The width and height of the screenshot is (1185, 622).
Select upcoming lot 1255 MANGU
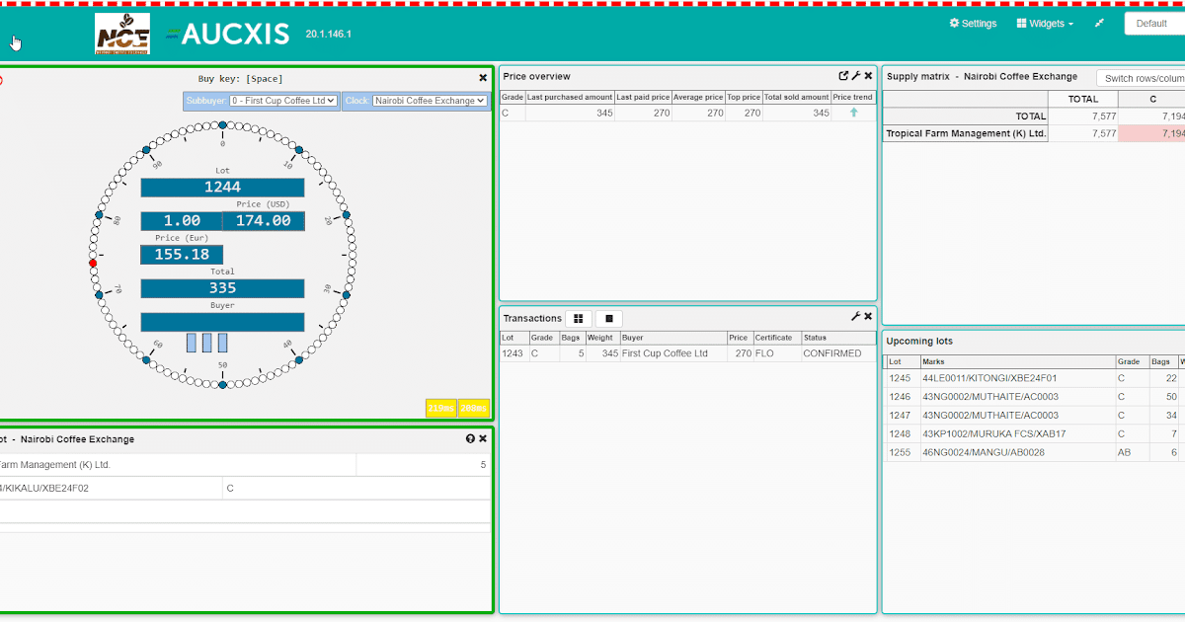click(1034, 452)
